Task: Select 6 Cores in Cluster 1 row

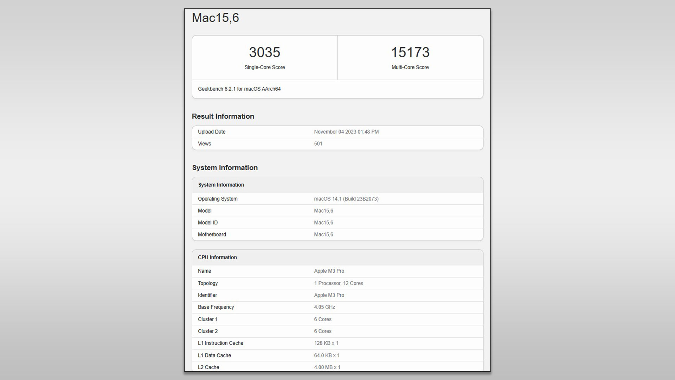Action: [x=323, y=319]
